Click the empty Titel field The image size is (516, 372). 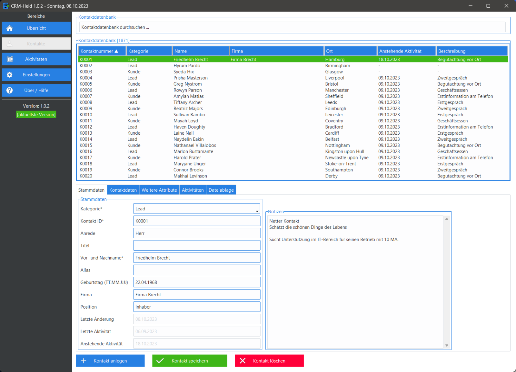click(197, 245)
